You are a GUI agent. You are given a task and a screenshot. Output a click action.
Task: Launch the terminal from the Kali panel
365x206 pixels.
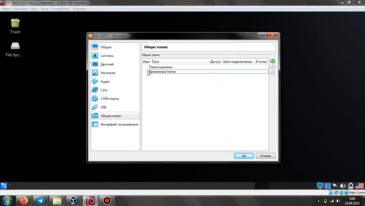point(11,186)
